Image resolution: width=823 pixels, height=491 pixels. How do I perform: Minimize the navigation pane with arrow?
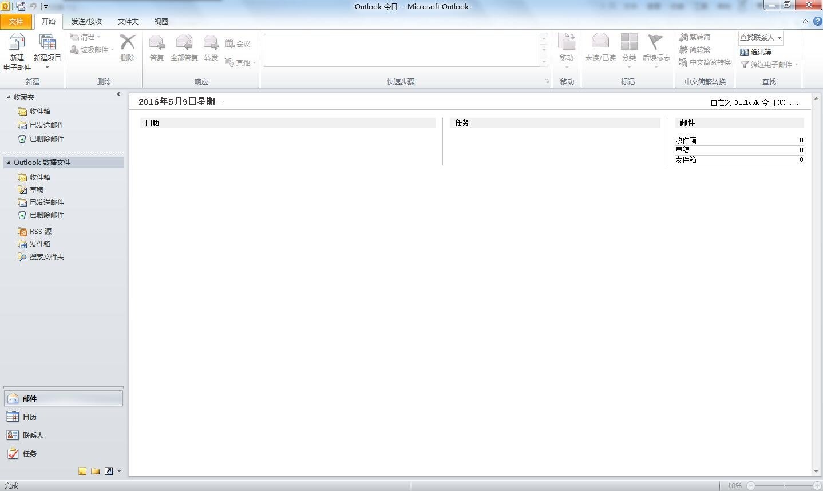pyautogui.click(x=118, y=94)
